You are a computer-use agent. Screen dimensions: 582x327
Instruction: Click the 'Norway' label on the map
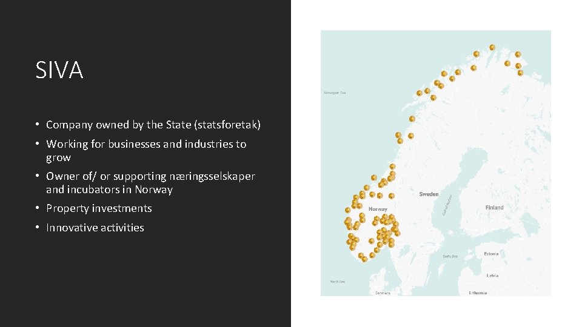pyautogui.click(x=378, y=209)
